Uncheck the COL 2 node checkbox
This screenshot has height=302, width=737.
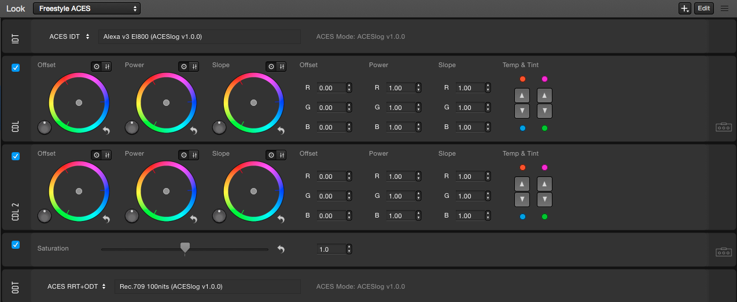(x=16, y=156)
